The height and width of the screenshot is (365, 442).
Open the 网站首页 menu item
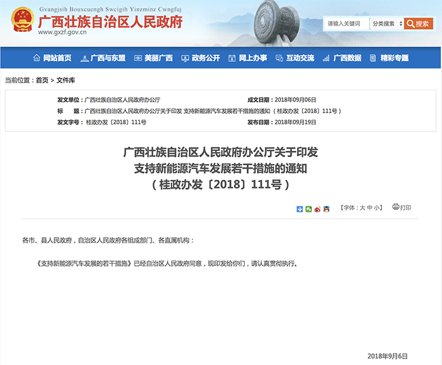click(x=57, y=58)
